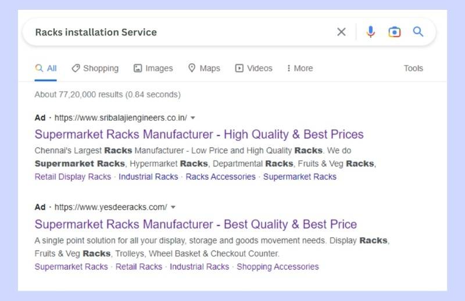Follow the Shopping Accessories sitelink

[278, 267]
